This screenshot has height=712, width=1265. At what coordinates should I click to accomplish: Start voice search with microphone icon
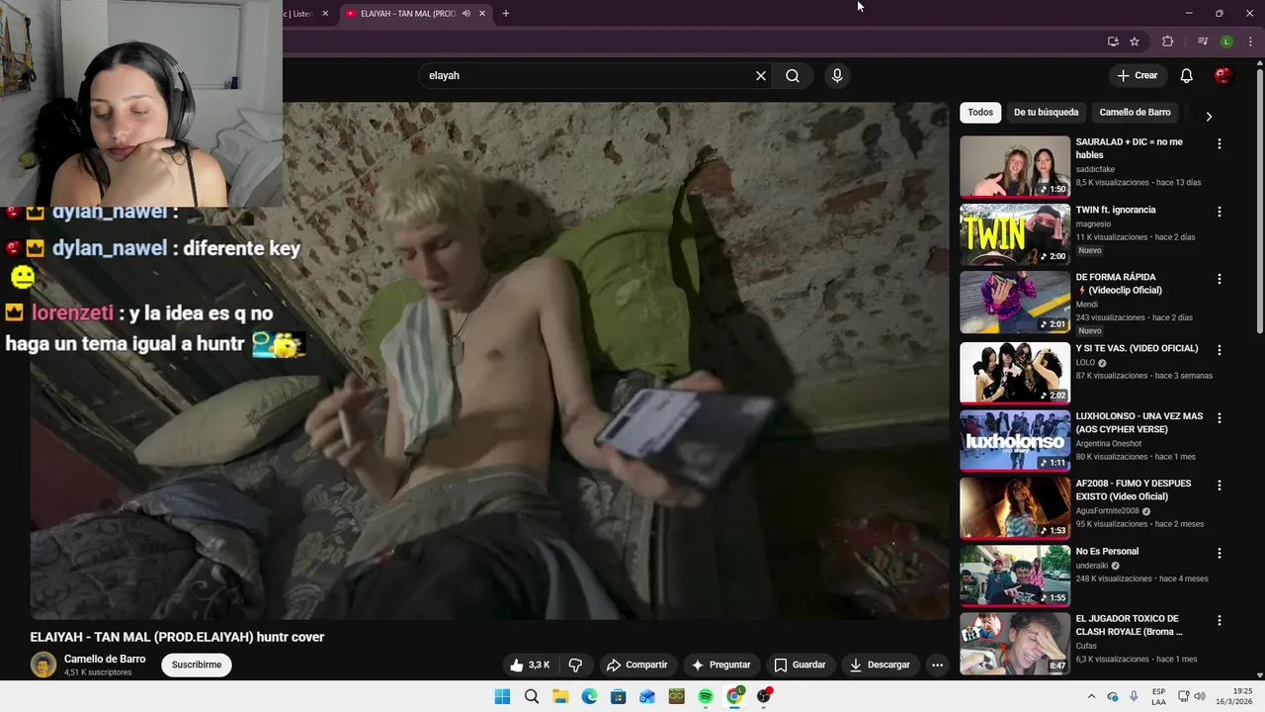(837, 75)
